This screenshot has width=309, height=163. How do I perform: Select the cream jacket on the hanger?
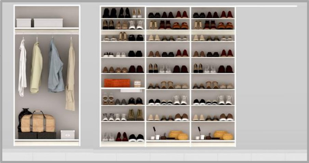[x=36, y=67]
